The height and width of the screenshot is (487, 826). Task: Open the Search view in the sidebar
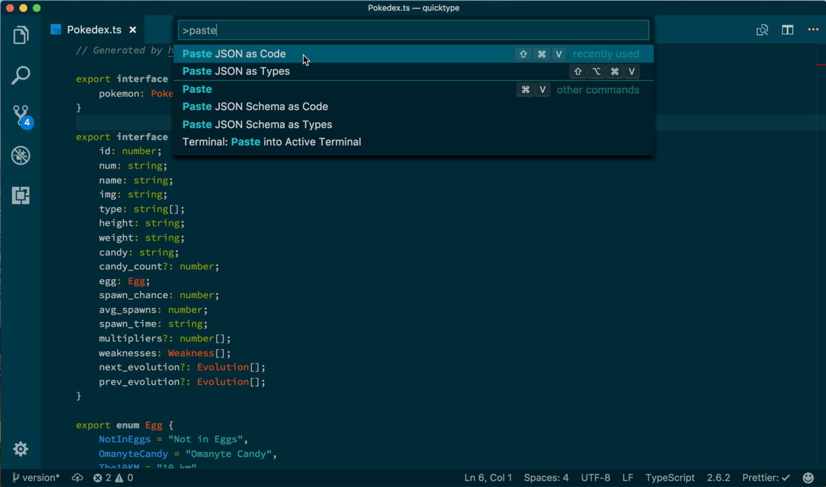pos(20,75)
